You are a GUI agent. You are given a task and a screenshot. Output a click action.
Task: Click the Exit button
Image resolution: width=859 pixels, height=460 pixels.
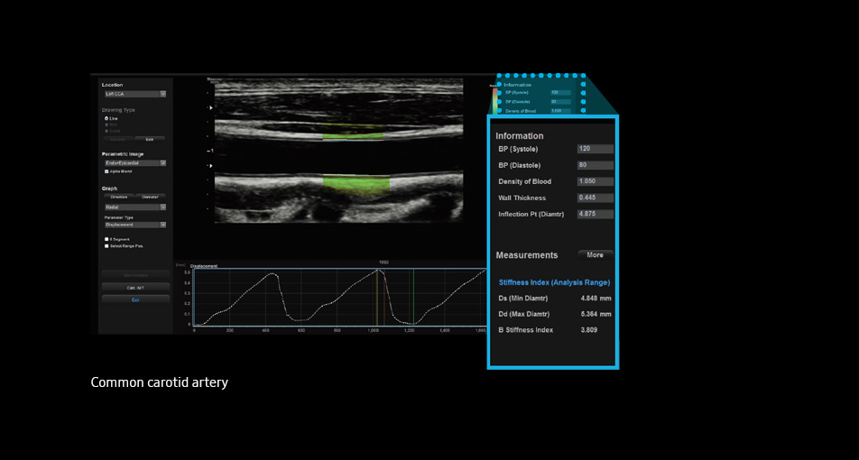[135, 299]
